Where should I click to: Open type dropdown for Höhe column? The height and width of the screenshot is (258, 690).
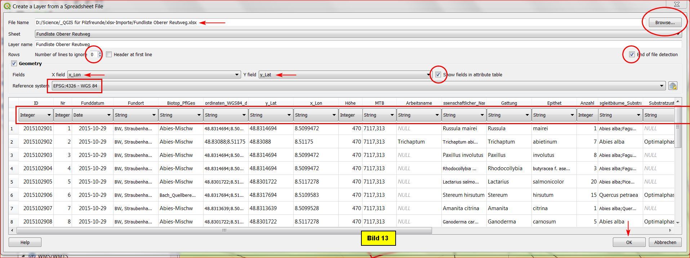[350, 115]
